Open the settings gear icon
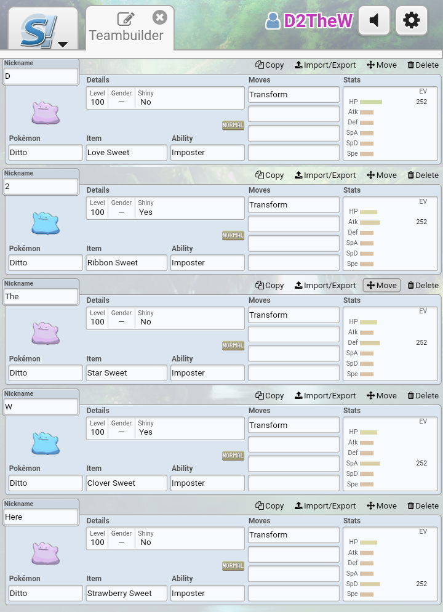The height and width of the screenshot is (612, 443). click(x=412, y=20)
